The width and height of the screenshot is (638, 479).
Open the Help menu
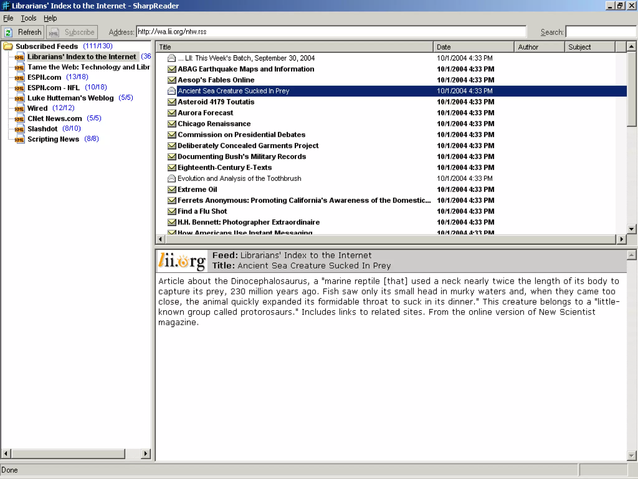pyautogui.click(x=50, y=18)
